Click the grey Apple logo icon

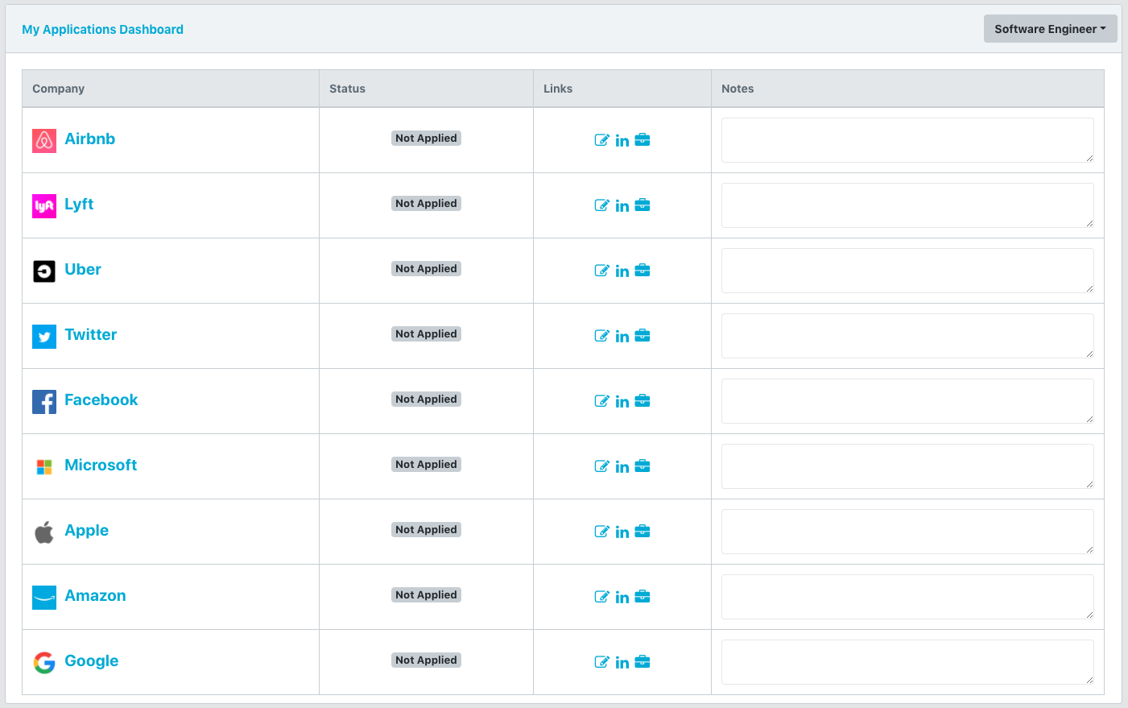click(x=44, y=532)
